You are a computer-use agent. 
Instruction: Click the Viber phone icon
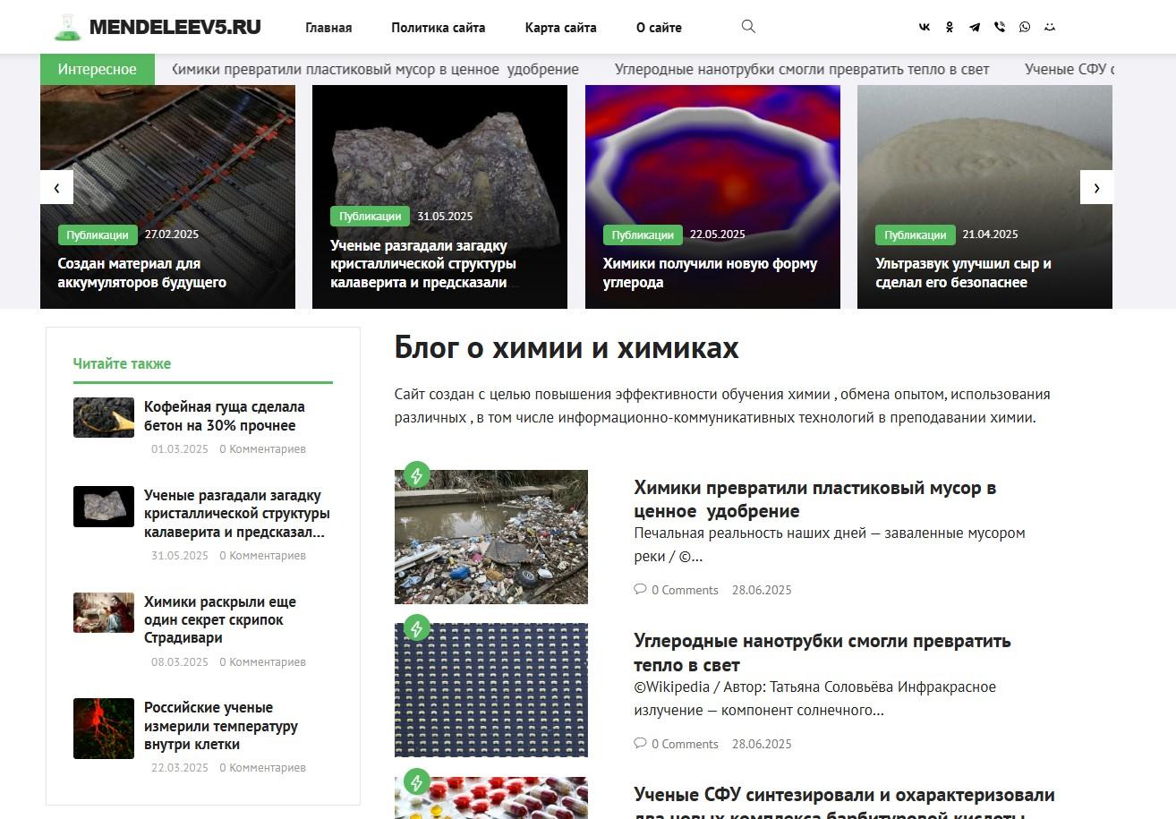point(1000,27)
